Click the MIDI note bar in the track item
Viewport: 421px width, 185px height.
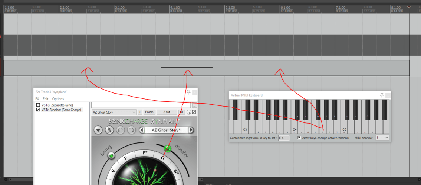coord(187,67)
